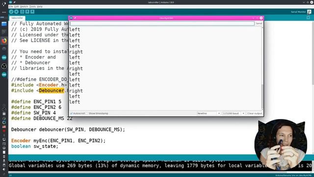Enable the Show timestamp checkbox
Screen dimensions: 314x177
[87, 114]
